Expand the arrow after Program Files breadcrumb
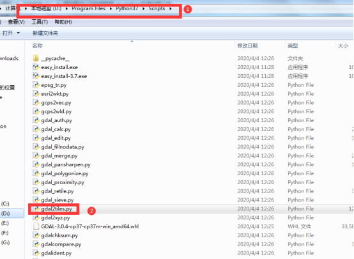Image resolution: width=354 pixels, height=259 pixels. (111, 8)
